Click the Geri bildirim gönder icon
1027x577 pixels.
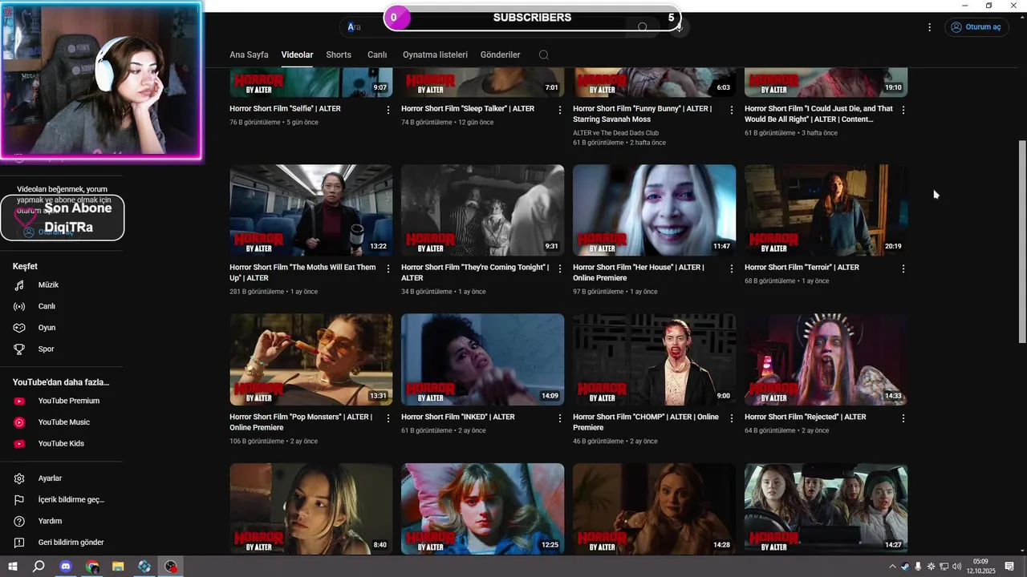pos(20,543)
